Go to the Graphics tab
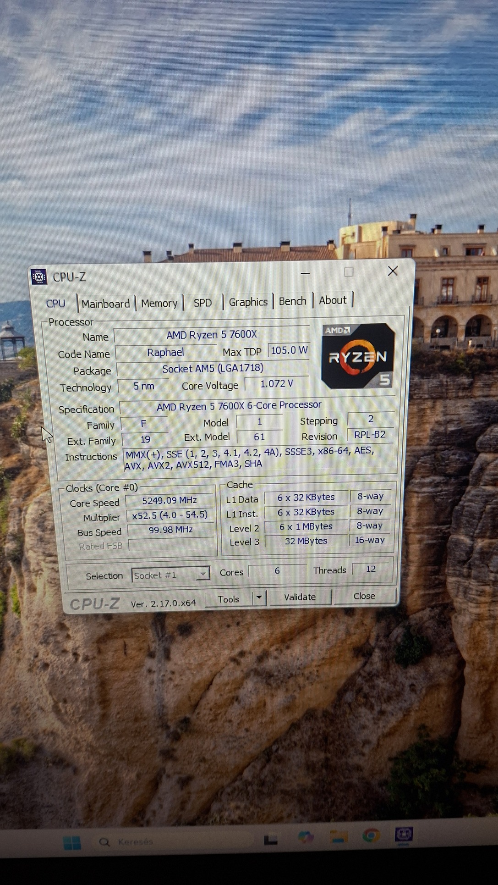Screen dimensions: 498x885 pyautogui.click(x=248, y=302)
